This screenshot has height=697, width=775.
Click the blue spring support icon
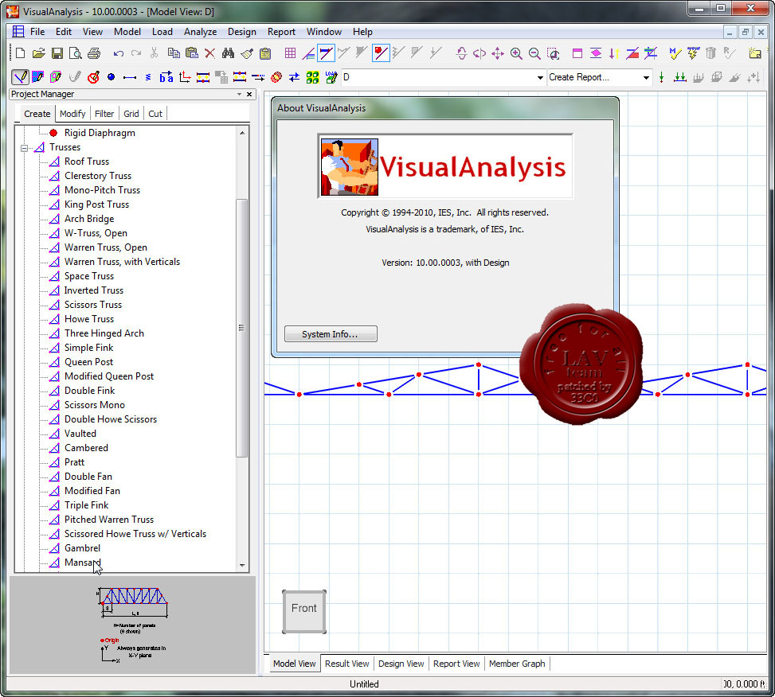coord(148,77)
